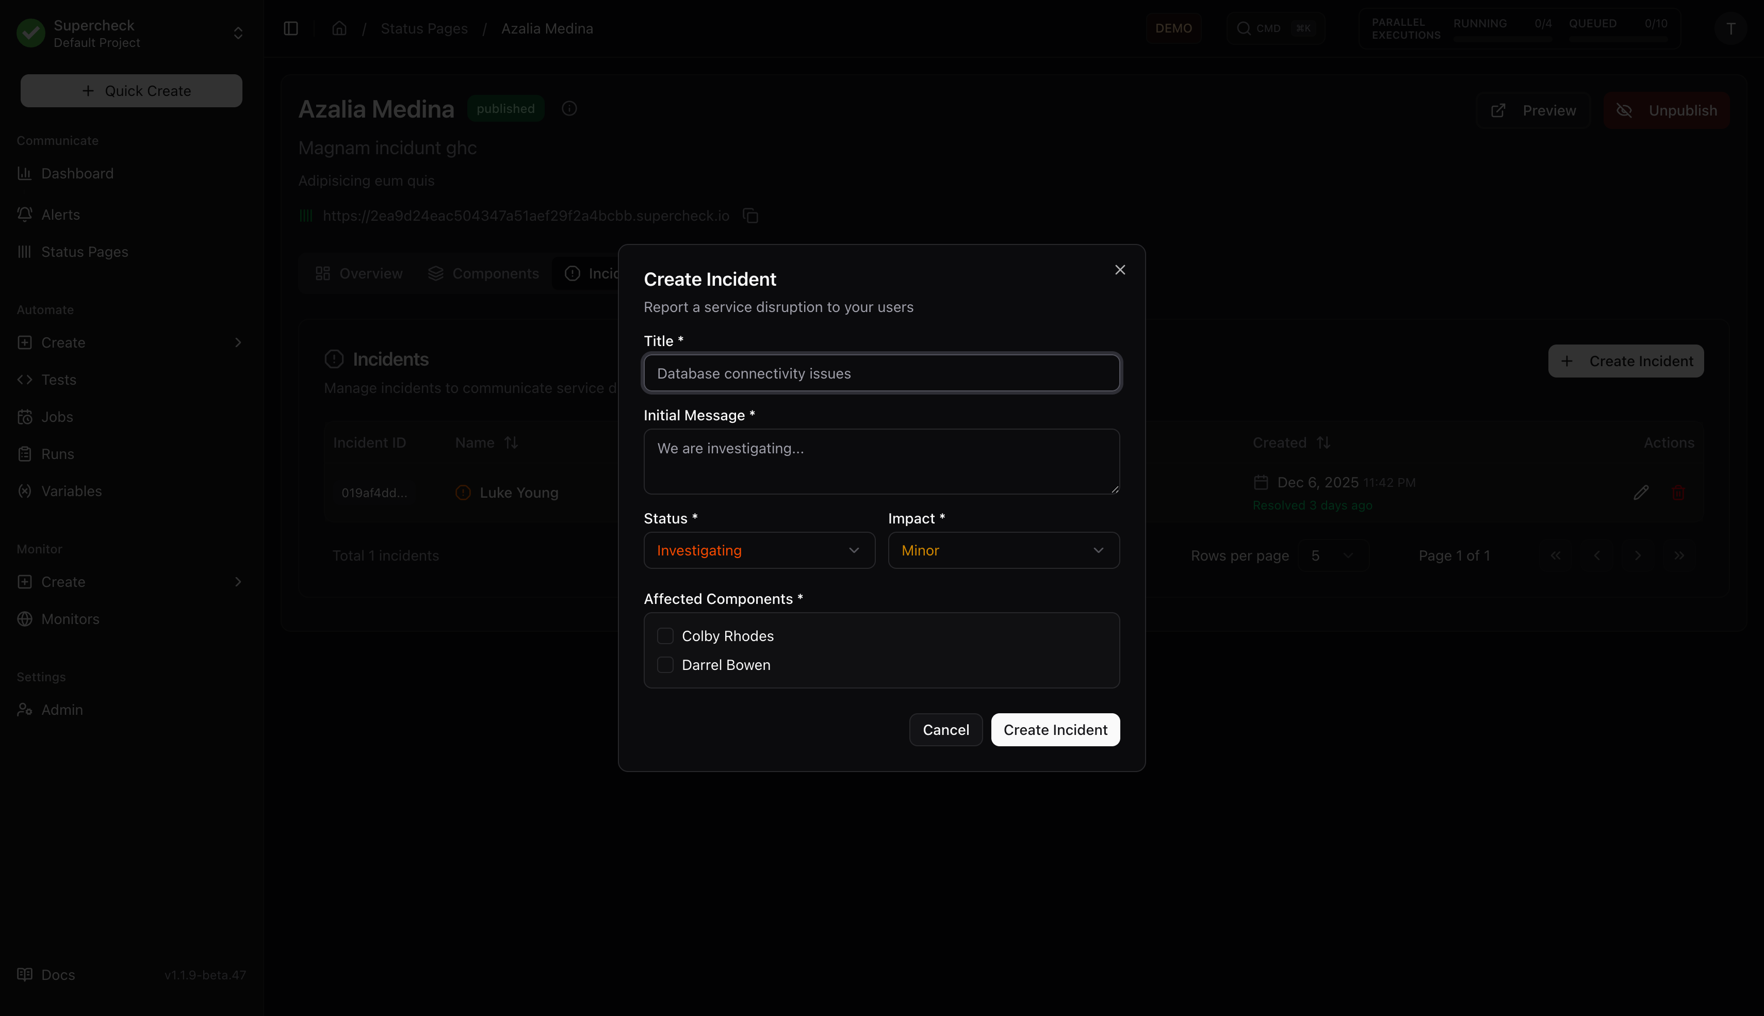Open Status Pages in sidebar
This screenshot has height=1016, width=1764.
point(85,252)
